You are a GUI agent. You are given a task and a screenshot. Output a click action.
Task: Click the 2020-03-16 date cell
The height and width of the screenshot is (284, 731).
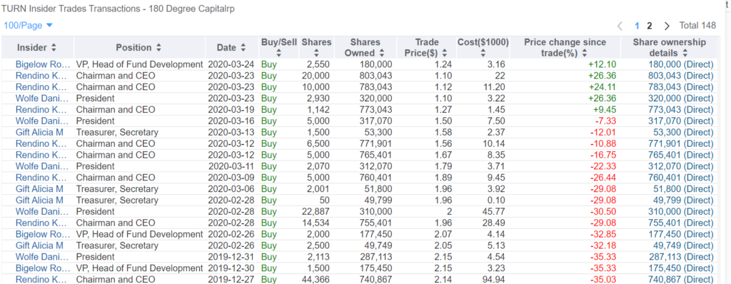[231, 121]
